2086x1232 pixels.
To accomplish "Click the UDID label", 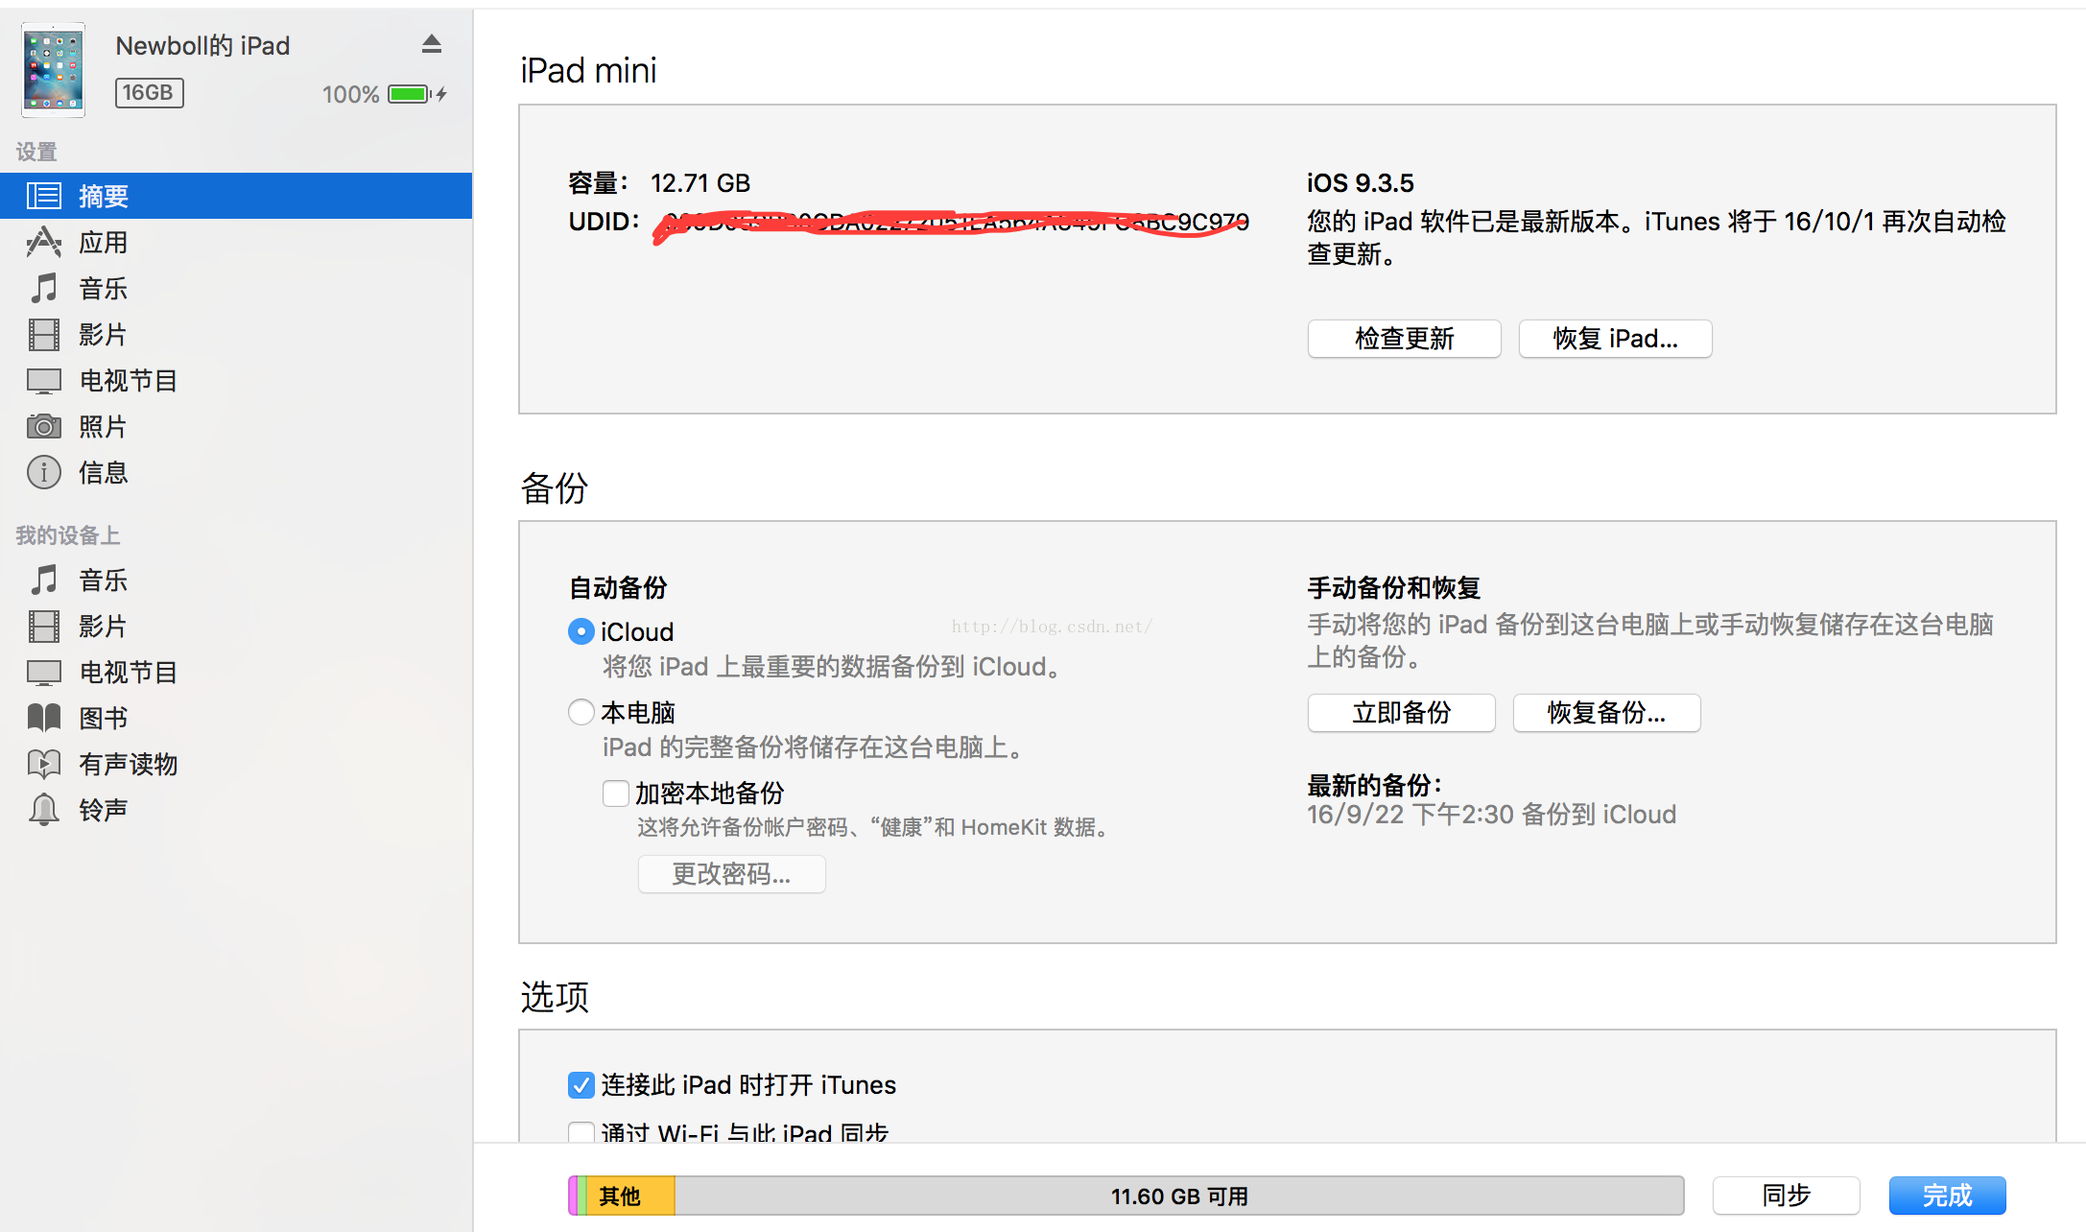I will point(604,221).
